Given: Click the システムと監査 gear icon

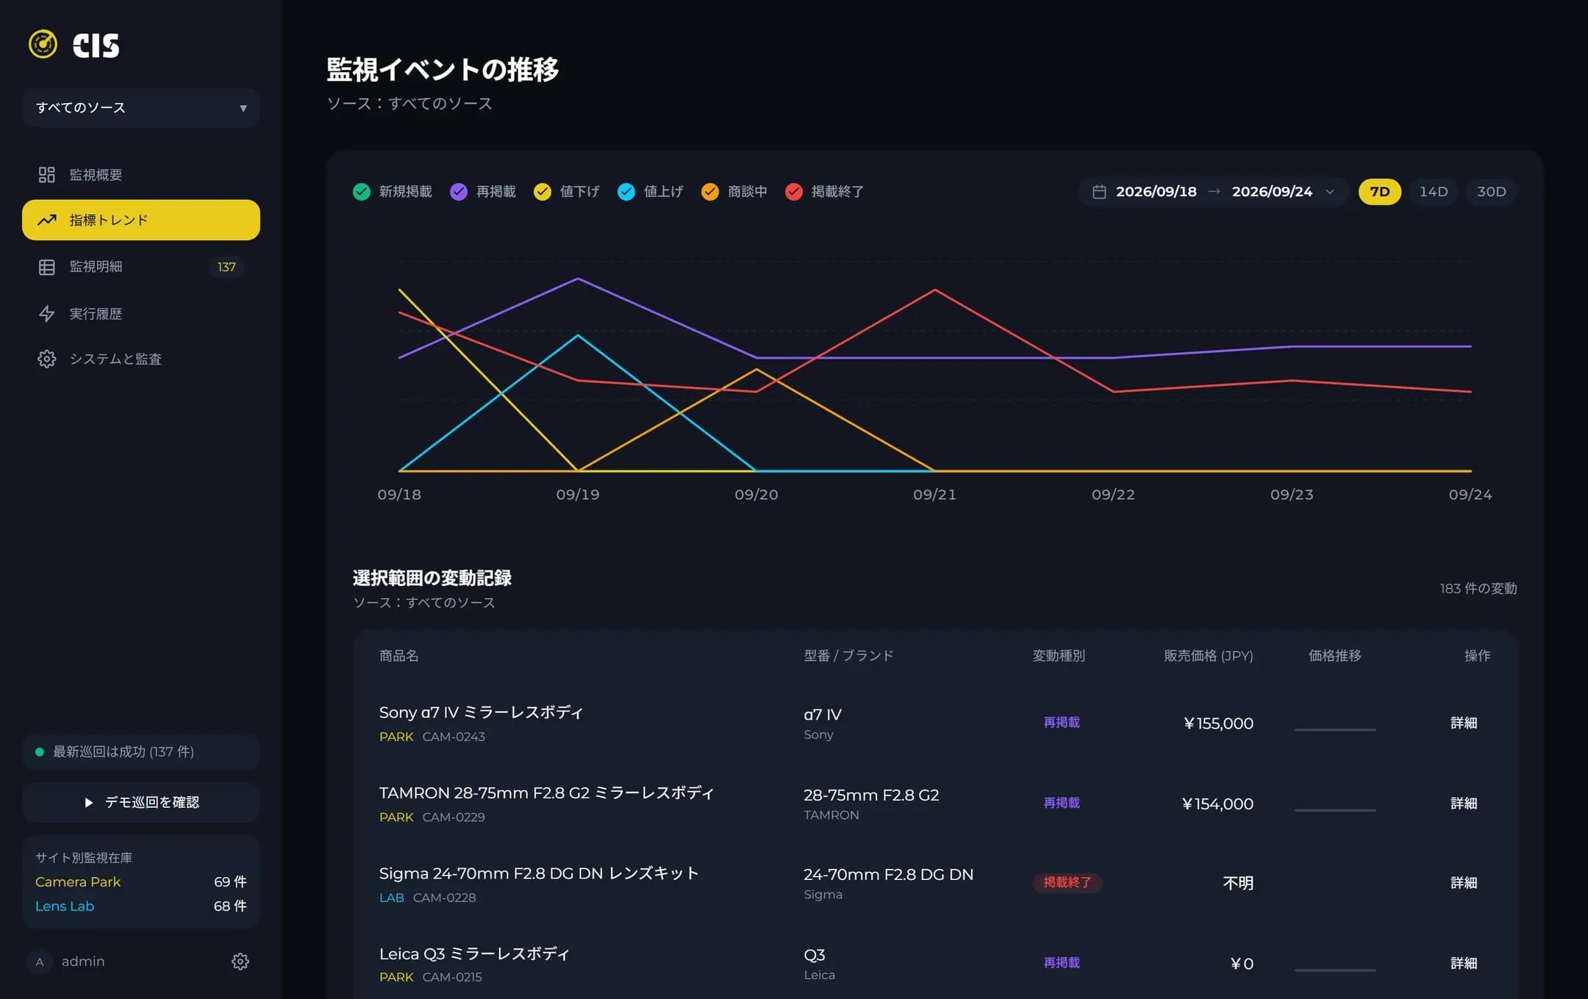Looking at the screenshot, I should point(46,359).
